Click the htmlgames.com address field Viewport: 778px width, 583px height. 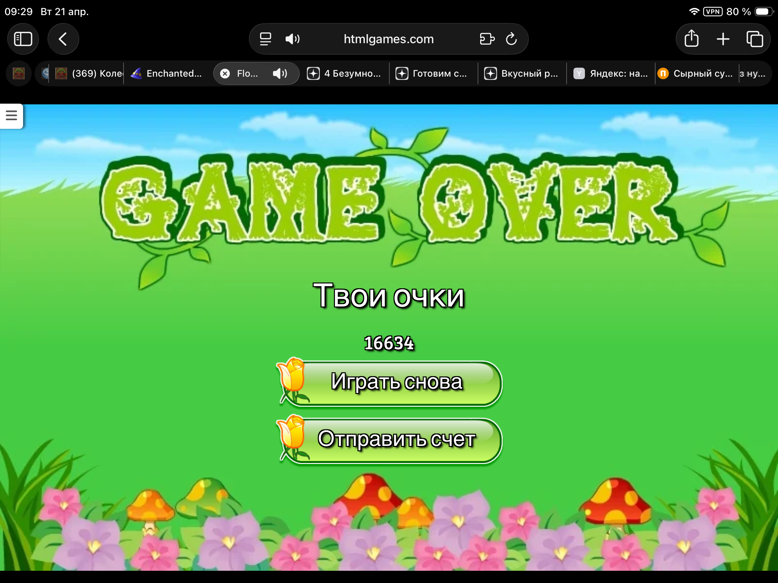point(388,39)
